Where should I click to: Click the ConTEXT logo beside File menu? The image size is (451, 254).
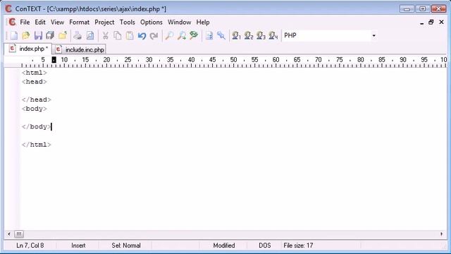coord(12,22)
